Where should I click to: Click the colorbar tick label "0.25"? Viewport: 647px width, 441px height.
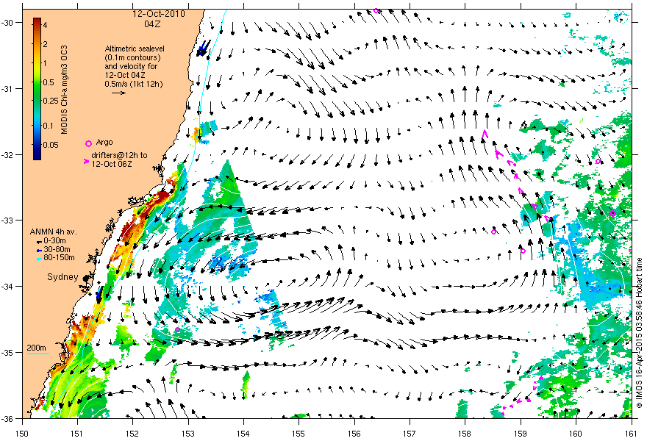click(x=51, y=101)
